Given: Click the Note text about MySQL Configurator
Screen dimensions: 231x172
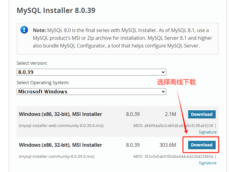Looking at the screenshot, I should [x=122, y=38].
